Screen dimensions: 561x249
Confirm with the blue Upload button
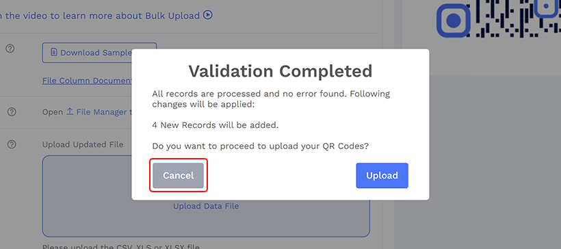pos(382,176)
